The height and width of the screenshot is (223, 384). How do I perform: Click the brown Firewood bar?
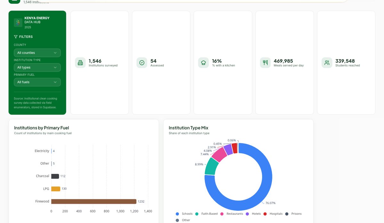94,202
